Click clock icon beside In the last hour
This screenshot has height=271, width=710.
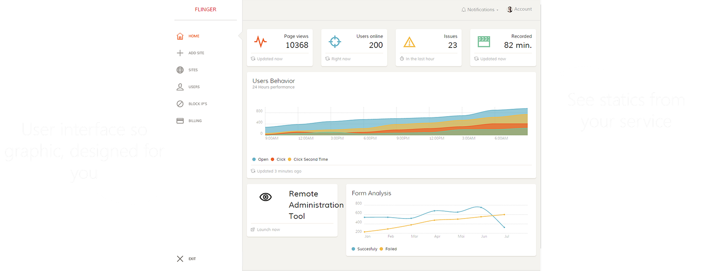coord(402,59)
